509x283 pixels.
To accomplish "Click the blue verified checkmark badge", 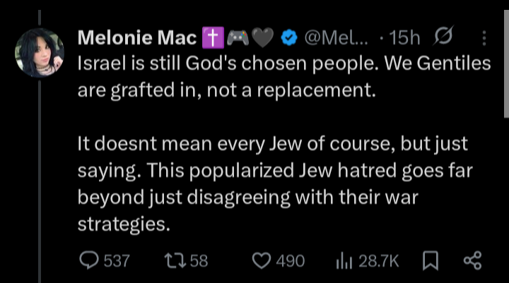I will (x=288, y=37).
